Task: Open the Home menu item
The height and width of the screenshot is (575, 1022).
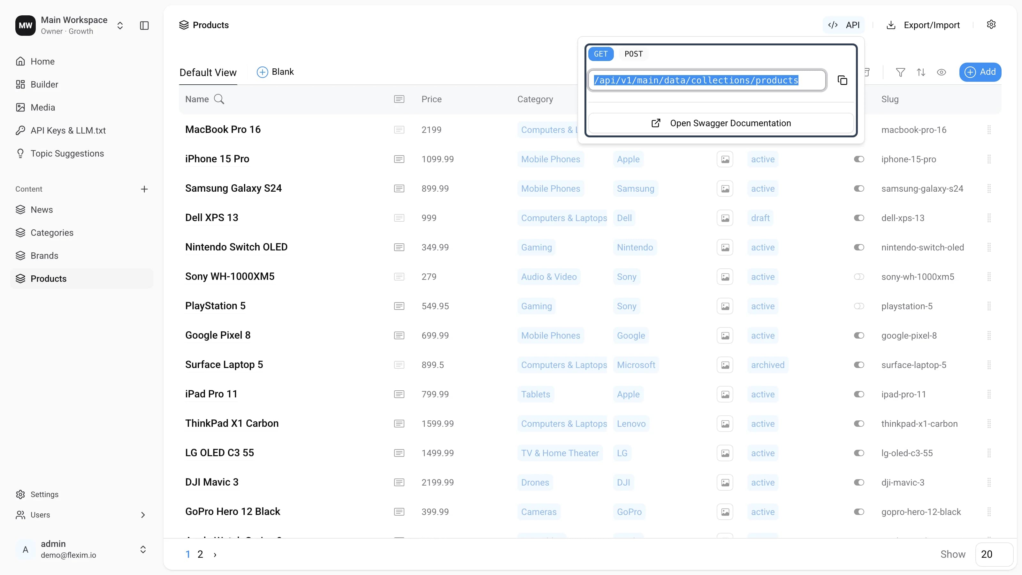Action: [x=81, y=62]
